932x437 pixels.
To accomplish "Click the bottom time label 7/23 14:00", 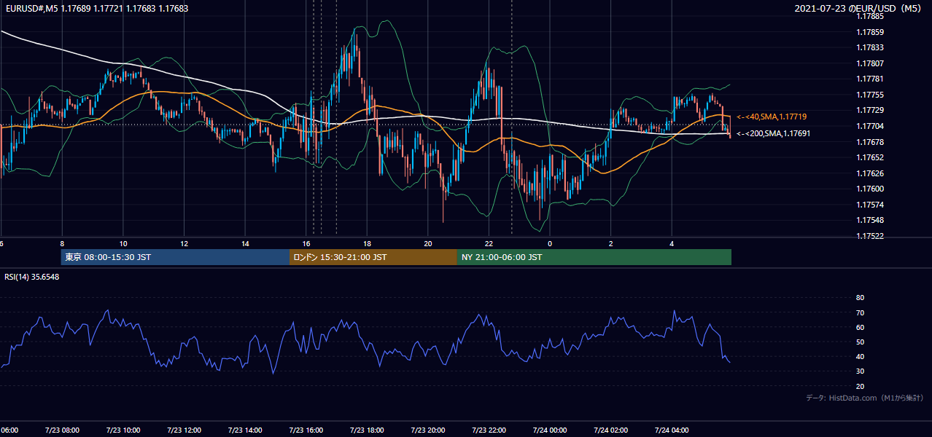I will pyautogui.click(x=245, y=430).
